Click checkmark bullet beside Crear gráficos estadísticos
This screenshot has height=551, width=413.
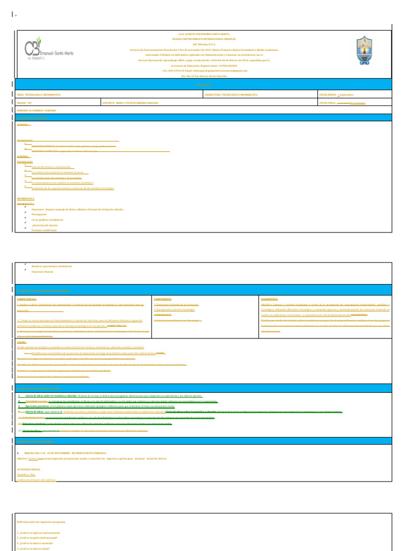[x=26, y=217]
